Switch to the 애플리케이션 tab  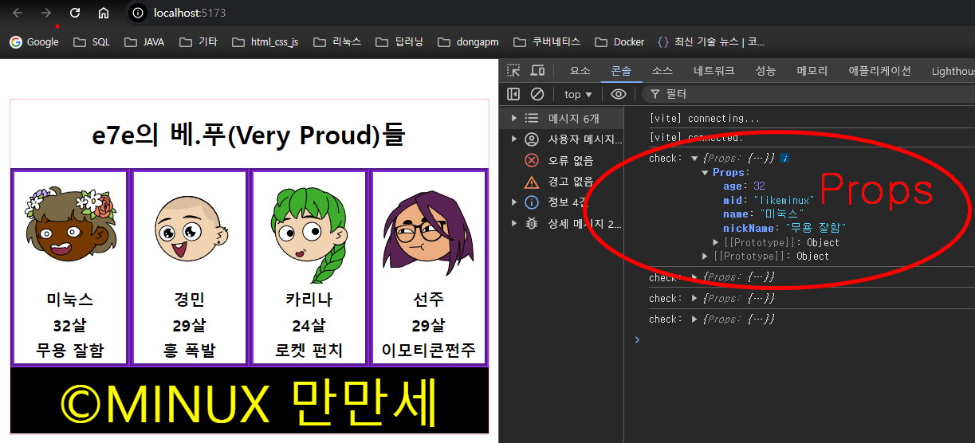click(879, 71)
